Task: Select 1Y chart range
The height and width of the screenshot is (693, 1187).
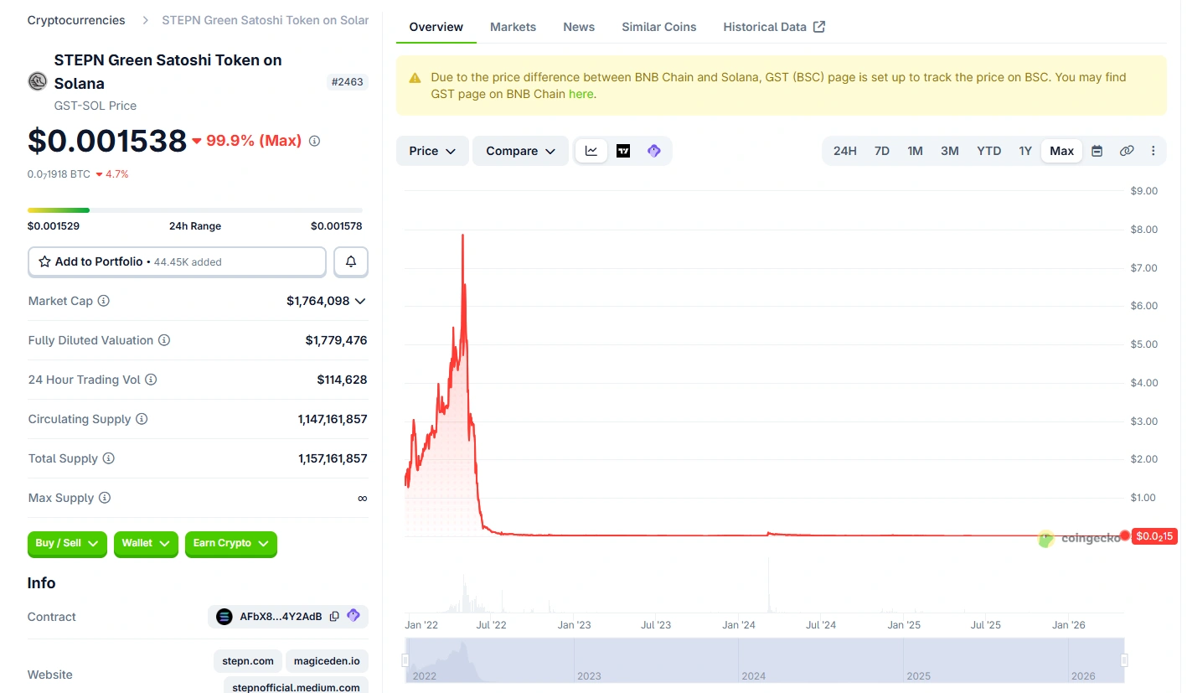Action: 1025,151
